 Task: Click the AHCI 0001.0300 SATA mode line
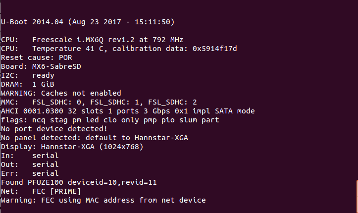click(x=128, y=110)
